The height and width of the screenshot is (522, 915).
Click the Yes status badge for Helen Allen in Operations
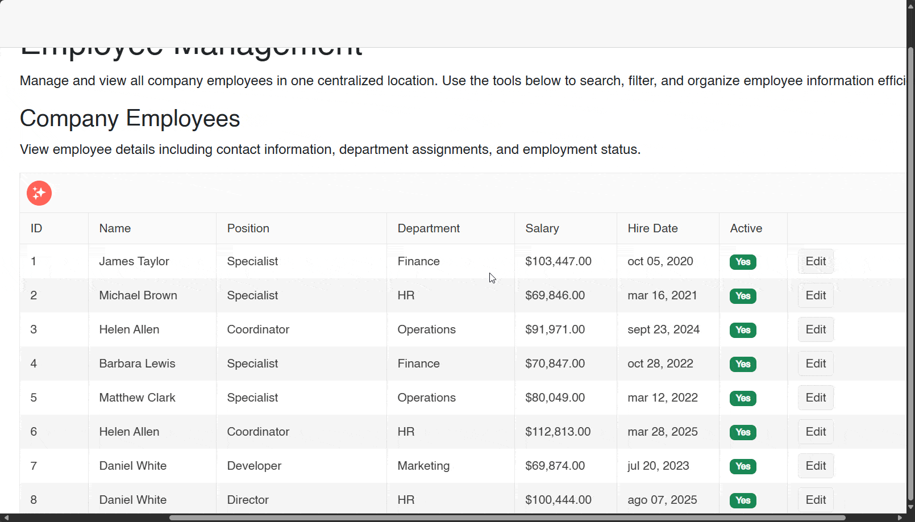pyautogui.click(x=743, y=330)
